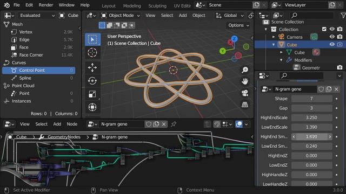This screenshot has width=346, height=194.
Task: Toggle the Geometry Nodes modifier render icon in the outliner
Action: pyautogui.click(x=340, y=67)
